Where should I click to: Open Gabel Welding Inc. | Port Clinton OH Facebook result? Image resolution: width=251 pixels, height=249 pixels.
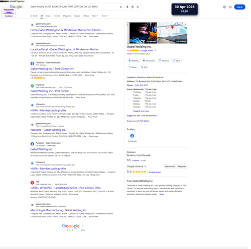(x=52, y=69)
